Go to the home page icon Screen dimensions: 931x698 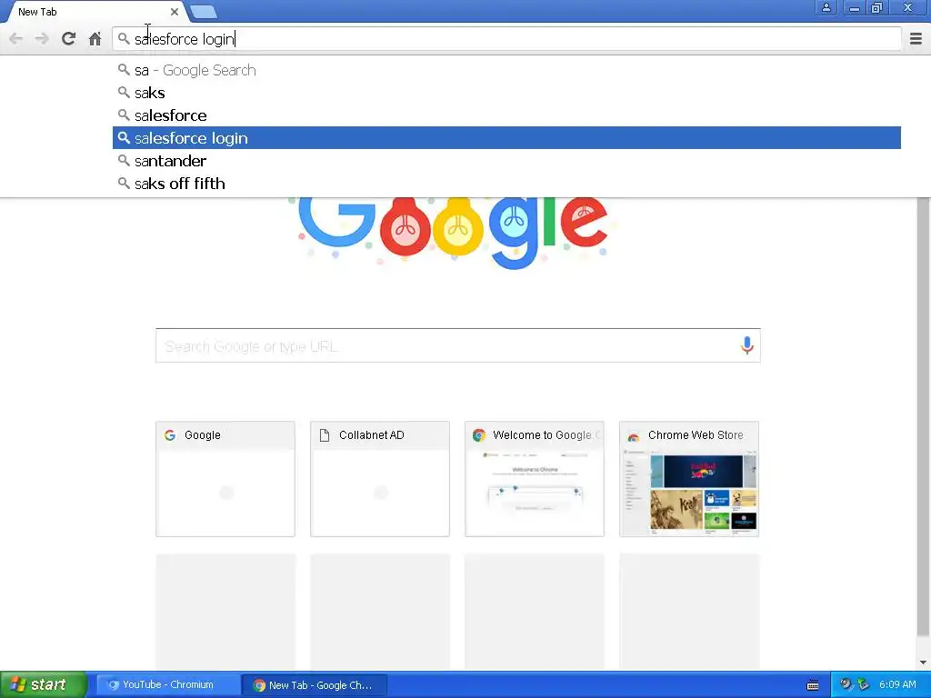pos(95,39)
